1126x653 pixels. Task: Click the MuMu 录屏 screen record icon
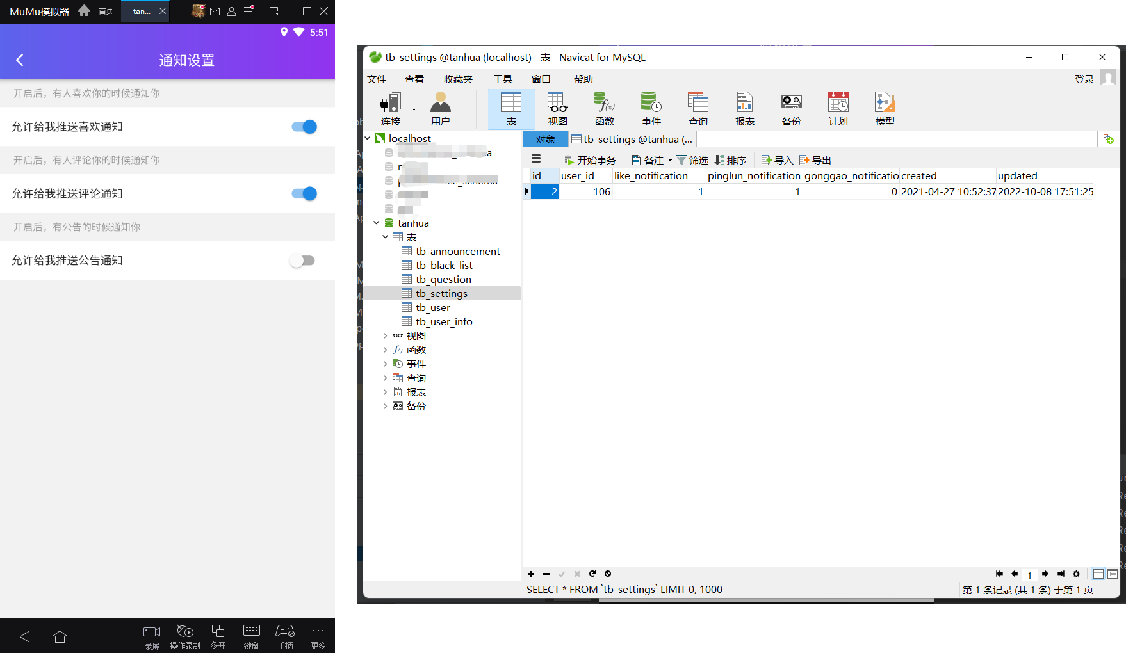click(x=152, y=637)
